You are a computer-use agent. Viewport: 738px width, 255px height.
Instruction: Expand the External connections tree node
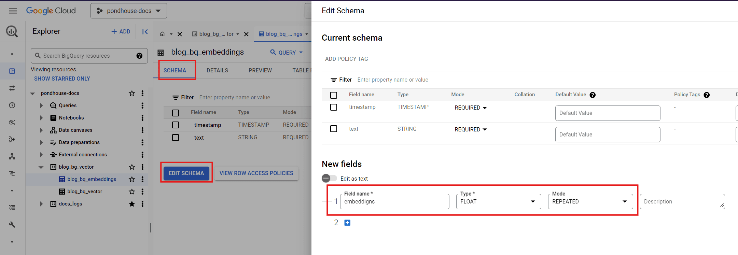coord(41,155)
